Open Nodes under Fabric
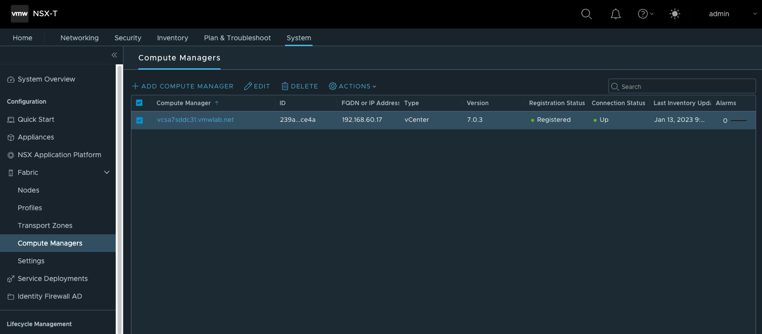762x334 pixels. point(29,190)
